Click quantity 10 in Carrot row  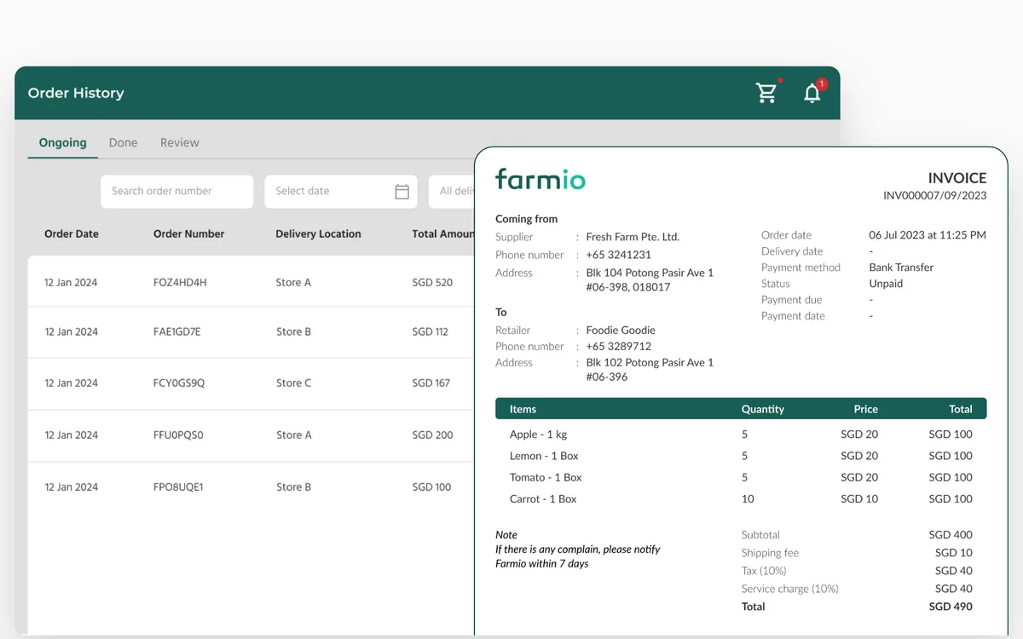click(748, 498)
